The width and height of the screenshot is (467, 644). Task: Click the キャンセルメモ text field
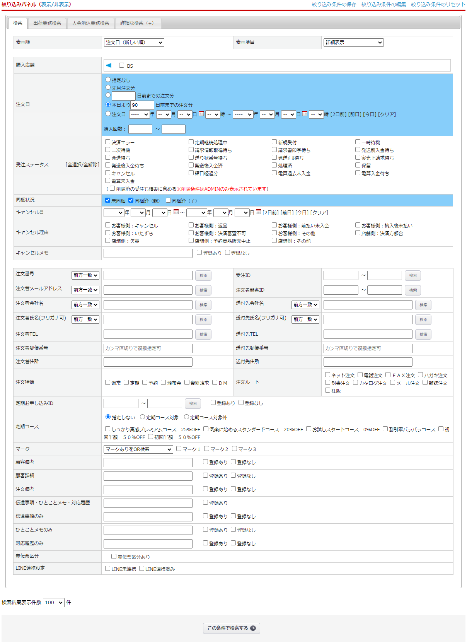pos(148,253)
